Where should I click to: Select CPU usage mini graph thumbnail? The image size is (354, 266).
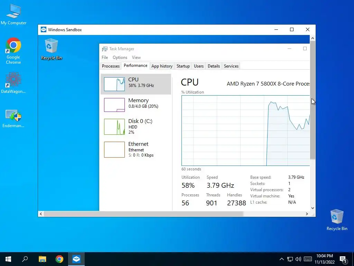point(114,84)
